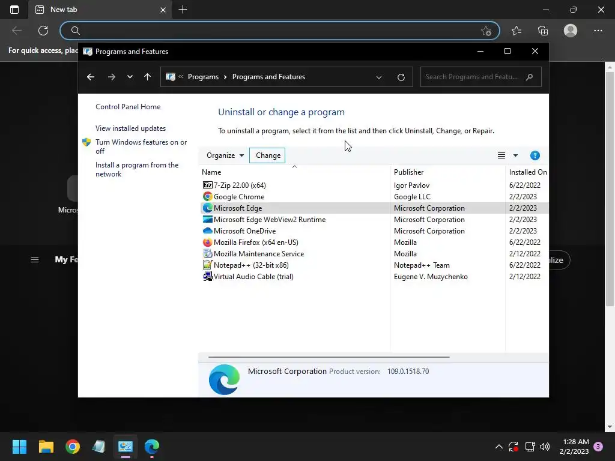This screenshot has width=615, height=461.
Task: Open recent locations chevron next to Forward arrow
Action: 130,77
